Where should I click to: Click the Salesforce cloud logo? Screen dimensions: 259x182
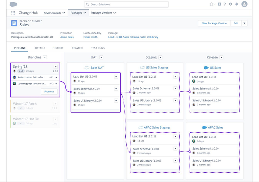tap(14, 4)
